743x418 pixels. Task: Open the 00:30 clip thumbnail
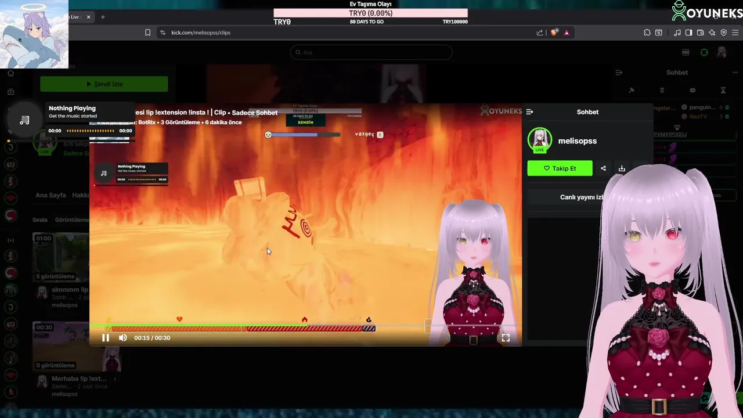[61, 347]
